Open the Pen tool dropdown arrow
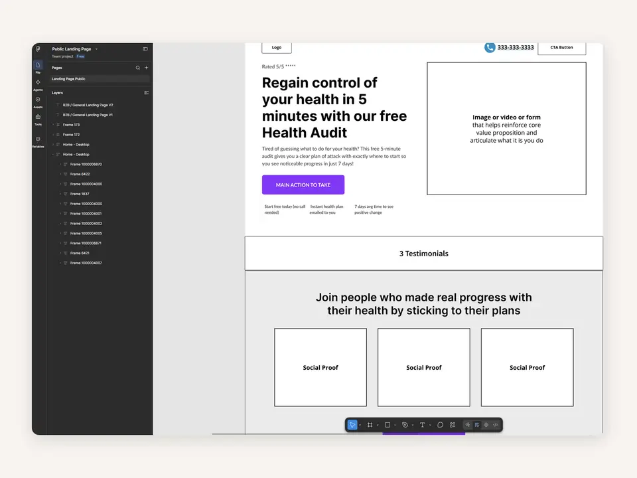 coord(413,425)
